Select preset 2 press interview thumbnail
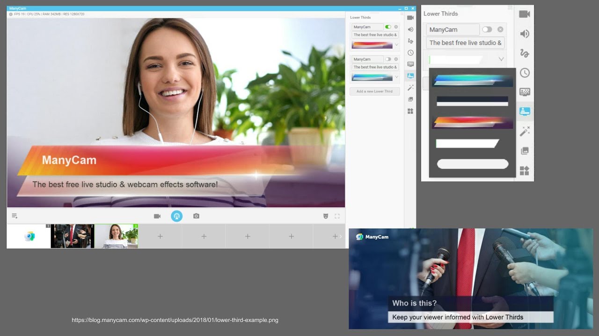The image size is (599, 336). 73,236
